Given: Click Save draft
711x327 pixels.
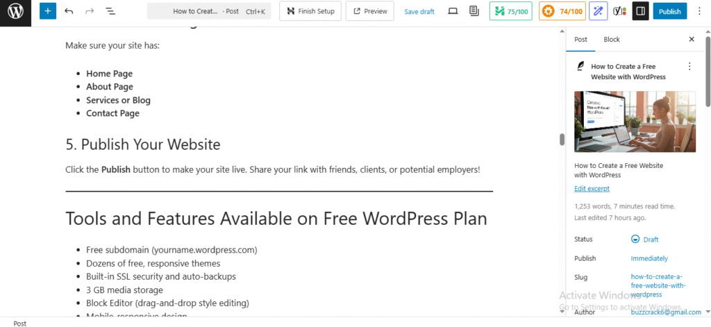Looking at the screenshot, I should coord(419,12).
